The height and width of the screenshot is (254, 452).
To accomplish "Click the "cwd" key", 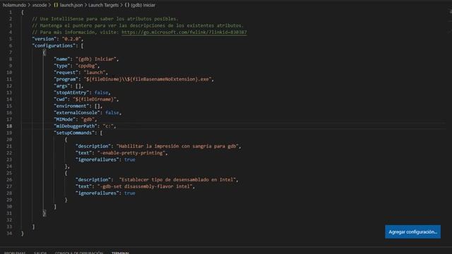I will (61, 99).
